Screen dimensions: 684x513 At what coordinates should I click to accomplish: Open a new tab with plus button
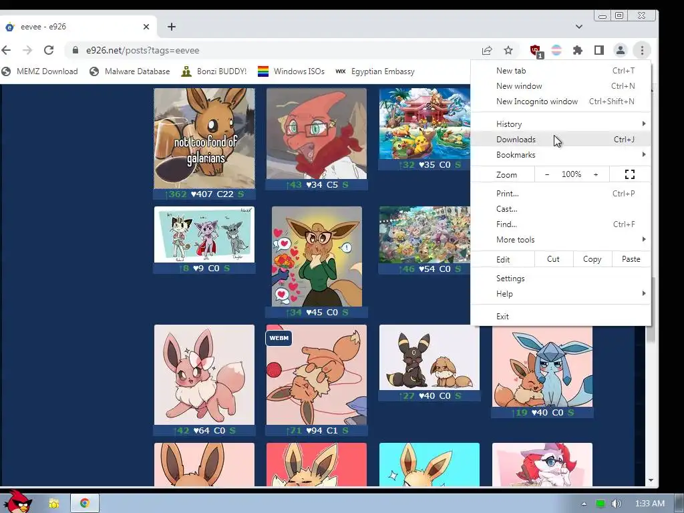tap(172, 27)
